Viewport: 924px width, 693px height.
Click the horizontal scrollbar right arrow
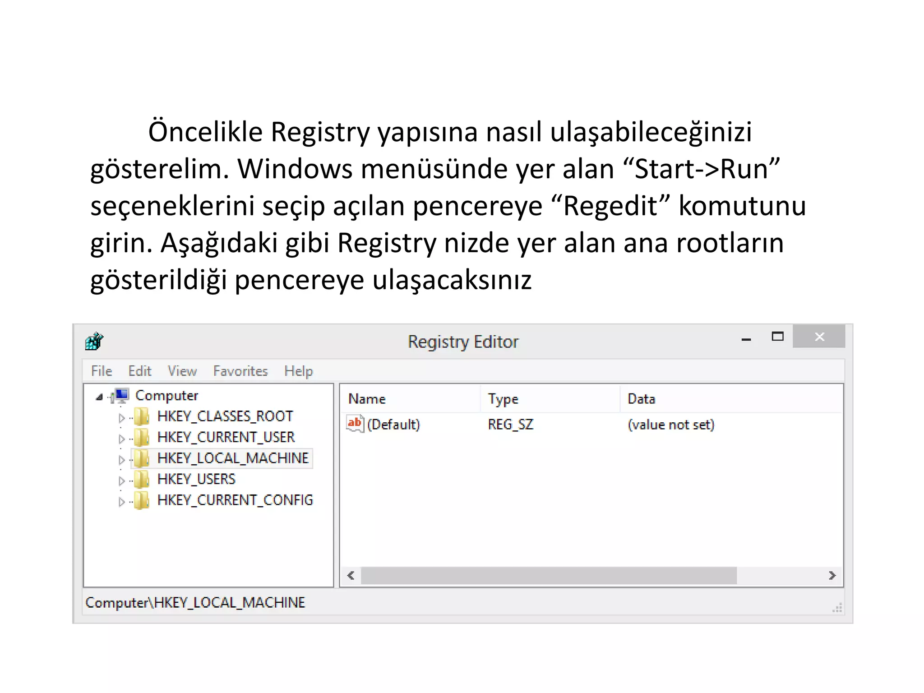pyautogui.click(x=832, y=576)
